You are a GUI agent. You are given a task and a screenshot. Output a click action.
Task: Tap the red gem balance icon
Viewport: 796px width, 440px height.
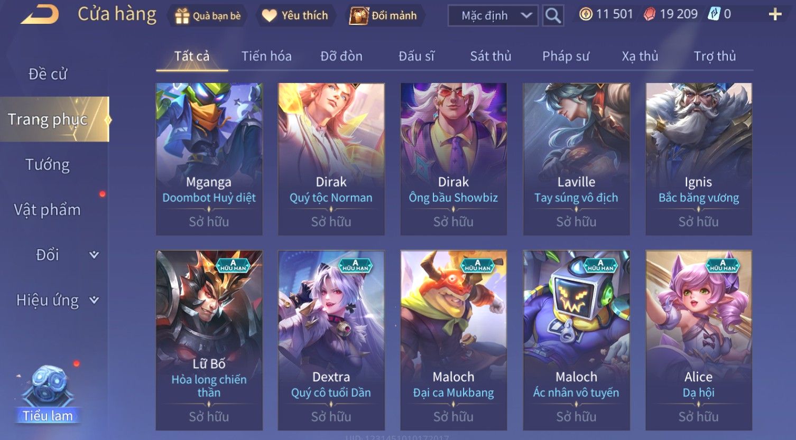[649, 14]
